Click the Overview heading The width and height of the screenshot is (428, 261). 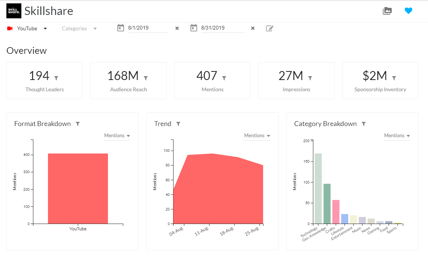click(27, 51)
